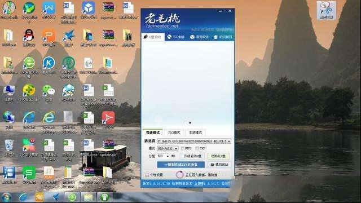Tick the CHS checkbox
The image size is (361, 203).
[197, 148]
